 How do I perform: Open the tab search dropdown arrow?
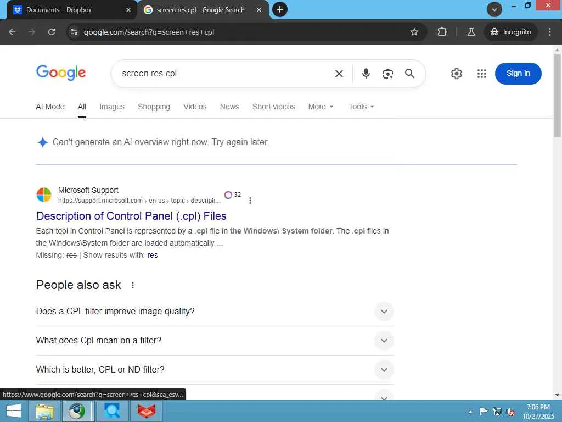pyautogui.click(x=494, y=9)
